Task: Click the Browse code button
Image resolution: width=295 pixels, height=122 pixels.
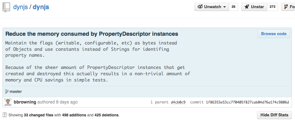Action: [x=274, y=34]
